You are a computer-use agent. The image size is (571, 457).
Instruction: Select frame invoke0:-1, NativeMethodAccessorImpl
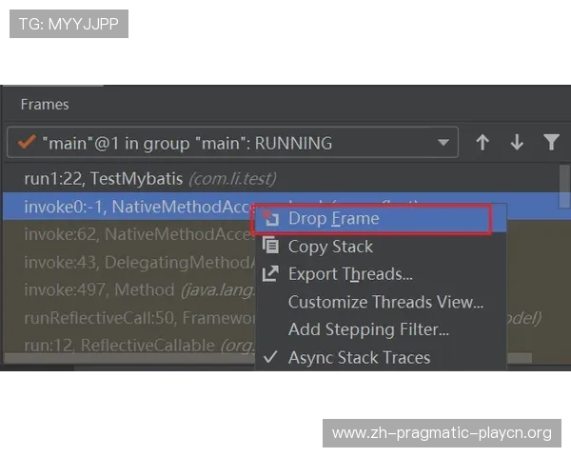(128, 207)
